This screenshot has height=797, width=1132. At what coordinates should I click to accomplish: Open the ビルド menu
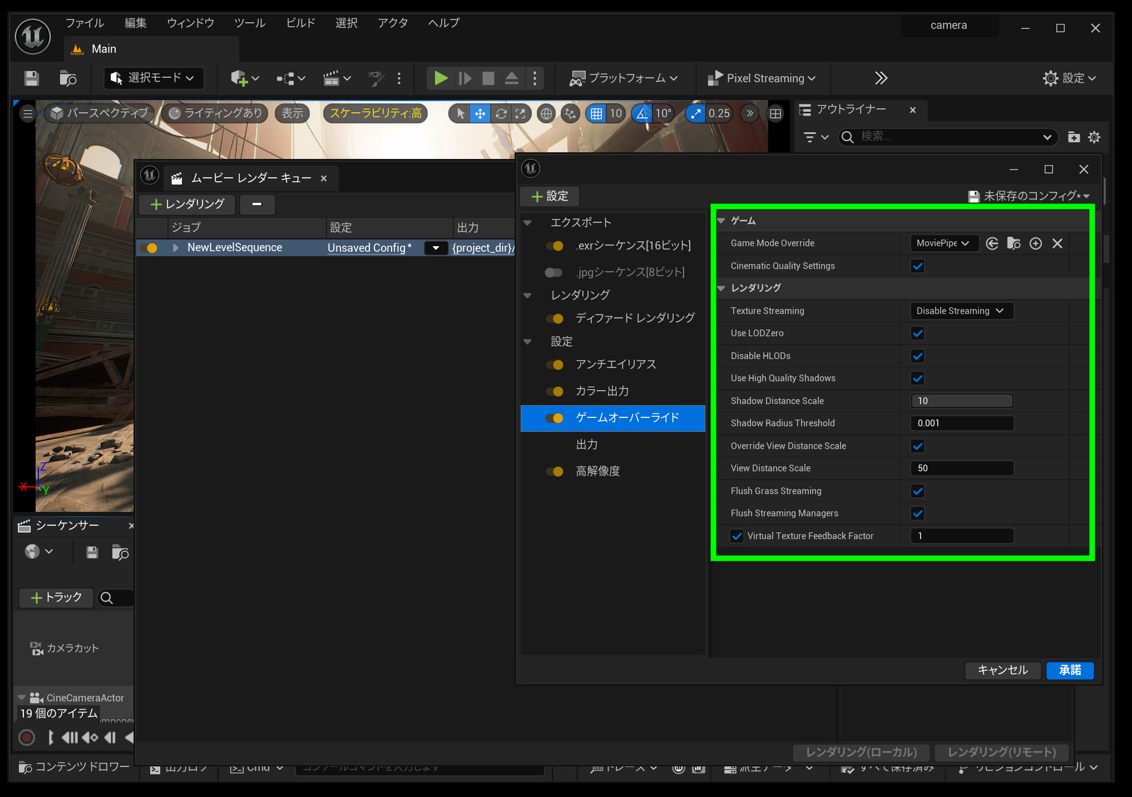(300, 23)
